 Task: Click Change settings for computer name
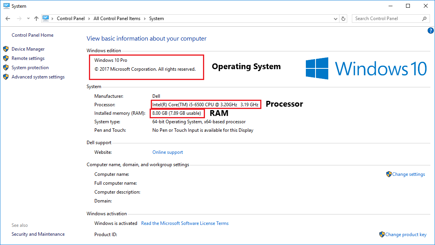(408, 174)
